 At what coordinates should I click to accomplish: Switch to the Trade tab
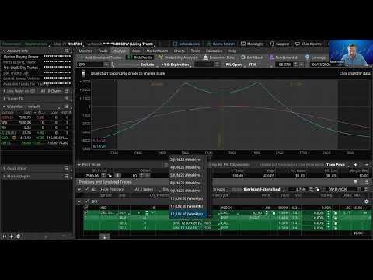coord(103,51)
